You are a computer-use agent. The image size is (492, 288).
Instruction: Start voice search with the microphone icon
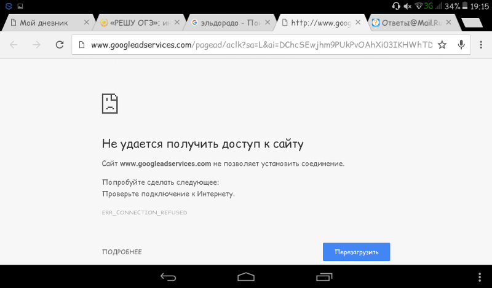coord(461,45)
